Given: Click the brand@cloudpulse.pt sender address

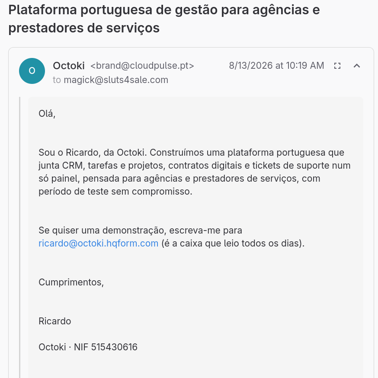Looking at the screenshot, I should (x=142, y=66).
